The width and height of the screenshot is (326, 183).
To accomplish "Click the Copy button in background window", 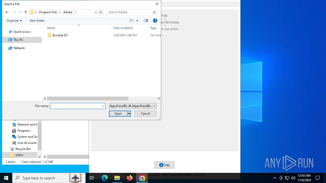I will pyautogui.click(x=165, y=165).
